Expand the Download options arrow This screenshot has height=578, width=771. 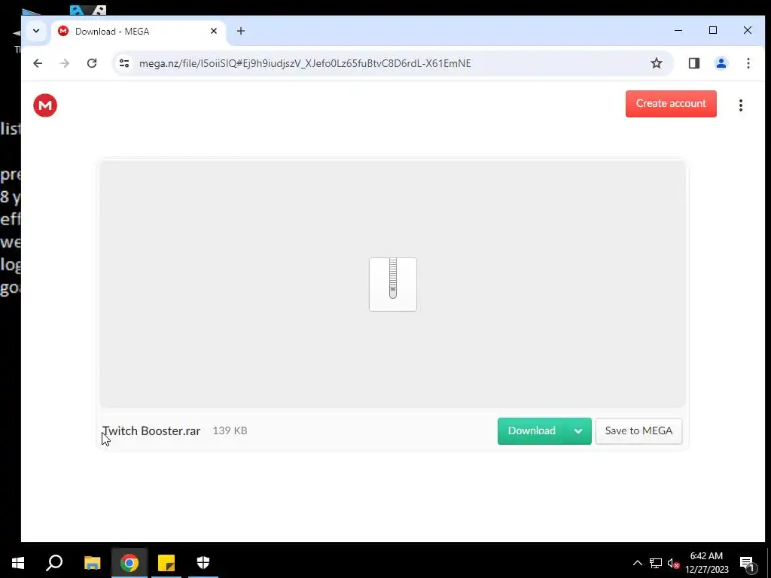[x=578, y=431]
